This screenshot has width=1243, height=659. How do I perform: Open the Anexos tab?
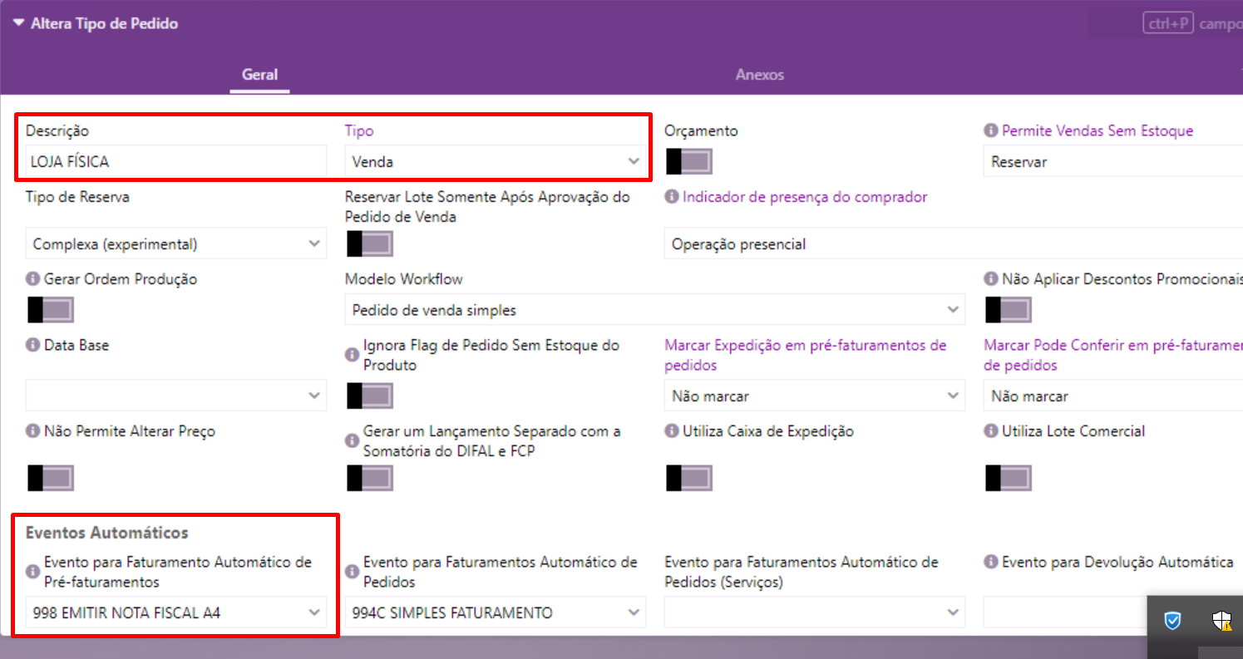click(760, 75)
